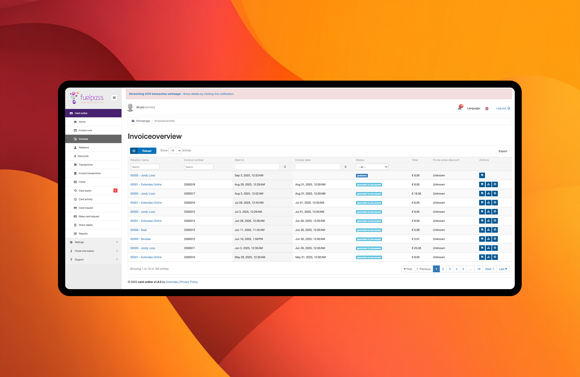Open the notifications bell icon
The width and height of the screenshot is (580, 377).
[x=460, y=108]
